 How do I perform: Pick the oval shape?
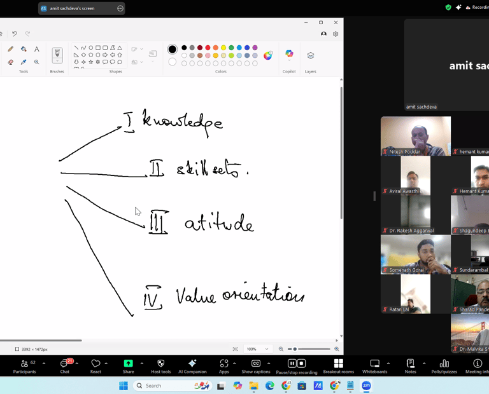coord(91,48)
